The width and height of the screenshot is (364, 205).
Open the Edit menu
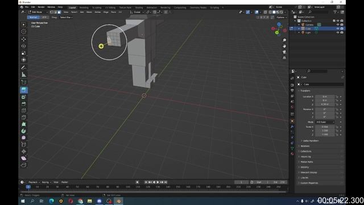click(x=33, y=7)
